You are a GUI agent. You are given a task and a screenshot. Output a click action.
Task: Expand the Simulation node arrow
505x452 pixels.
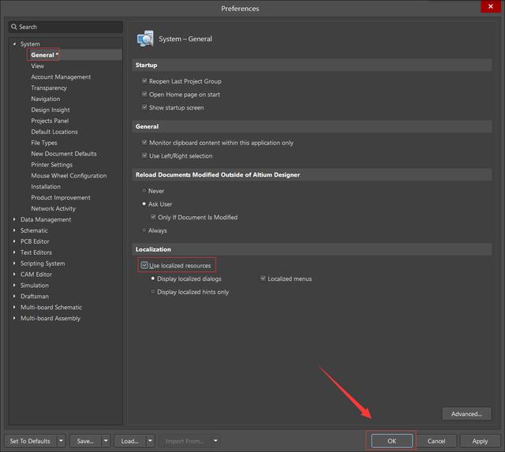coord(14,286)
